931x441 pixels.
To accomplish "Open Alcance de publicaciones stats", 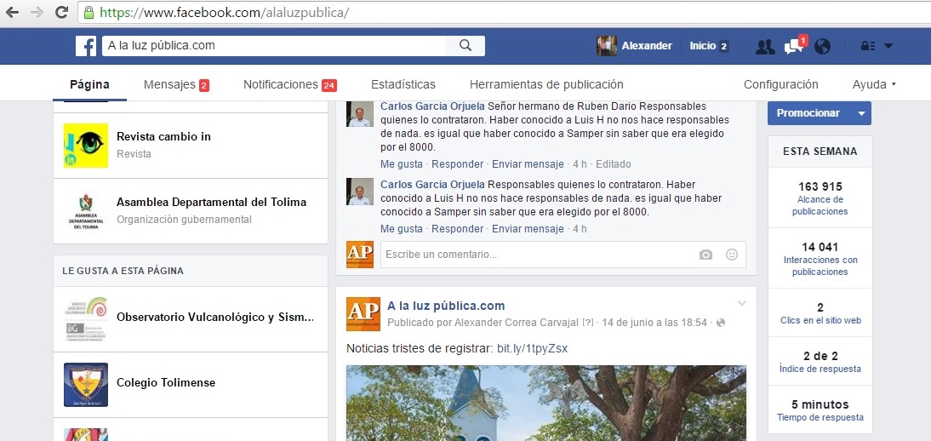I will pos(820,206).
